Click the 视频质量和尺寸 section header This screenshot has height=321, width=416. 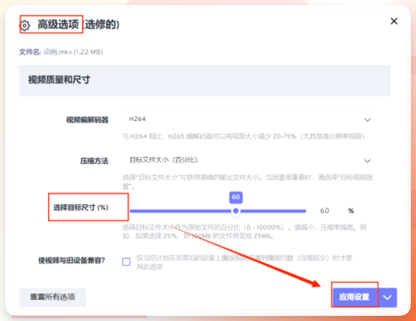[204, 80]
